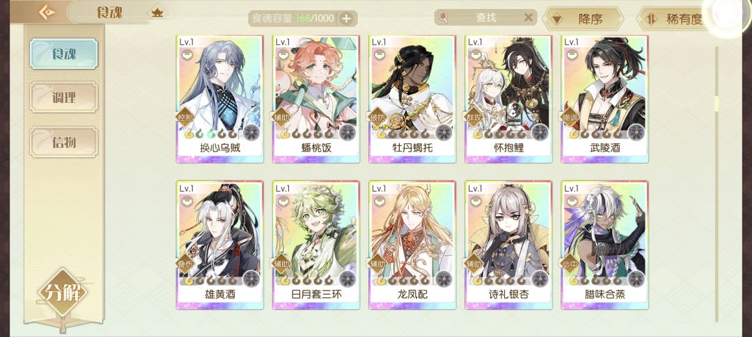The image size is (752, 337).
Task: Open the 降序 sort order dropdown
Action: pyautogui.click(x=583, y=19)
